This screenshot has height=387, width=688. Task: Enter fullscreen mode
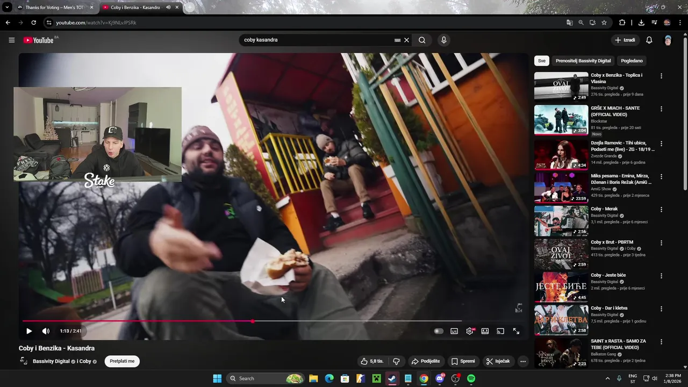pyautogui.click(x=516, y=331)
